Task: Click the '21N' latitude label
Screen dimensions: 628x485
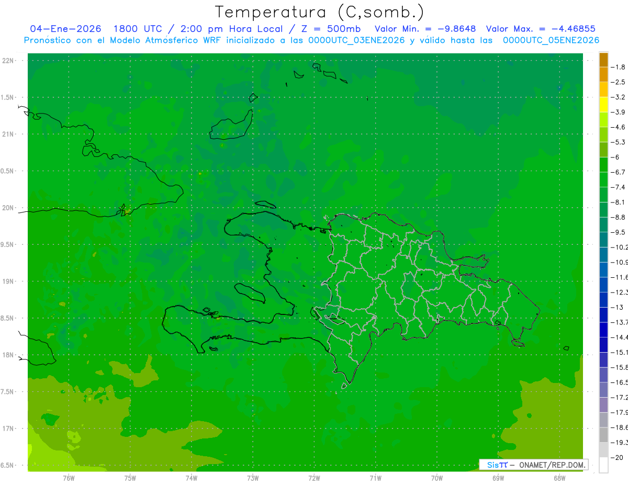Action: pyautogui.click(x=9, y=134)
